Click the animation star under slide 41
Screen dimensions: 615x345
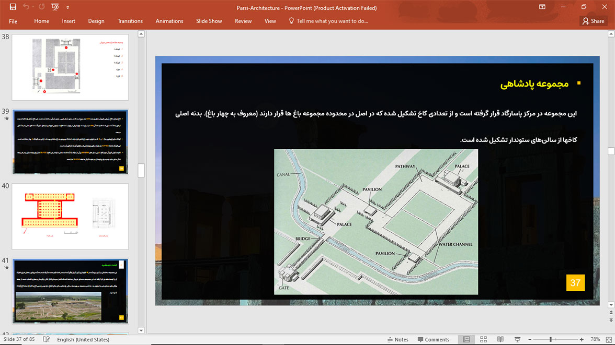coord(6,268)
